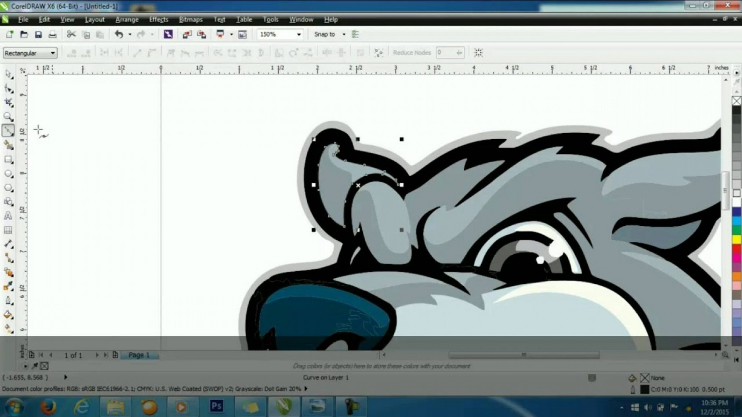Click the Cut scissors icon

pyautogui.click(x=71, y=35)
